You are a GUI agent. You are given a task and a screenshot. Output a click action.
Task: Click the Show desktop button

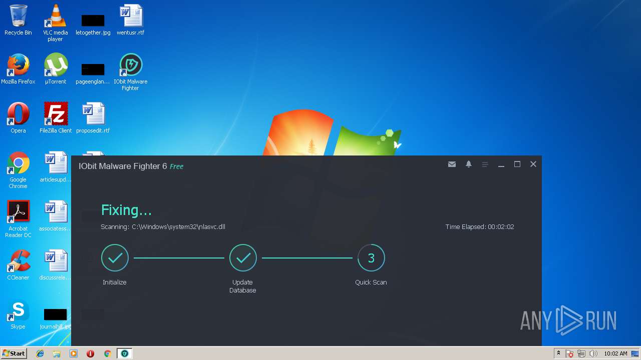click(x=635, y=353)
